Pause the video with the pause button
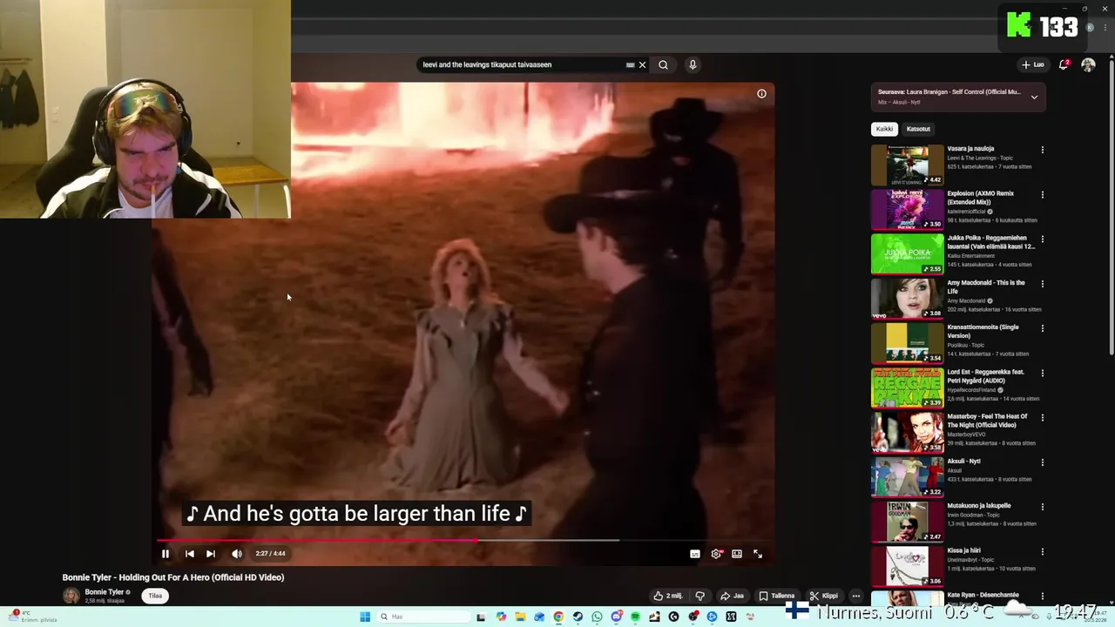Image resolution: width=1115 pixels, height=627 pixels. tap(165, 554)
